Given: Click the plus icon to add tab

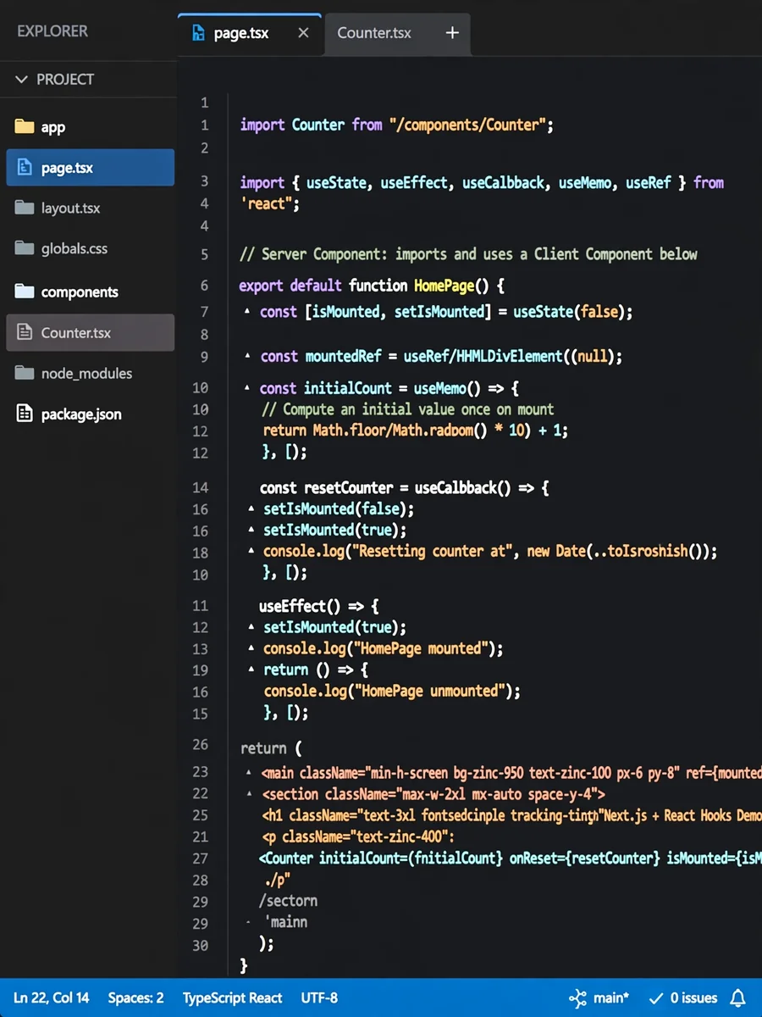Looking at the screenshot, I should 452,33.
